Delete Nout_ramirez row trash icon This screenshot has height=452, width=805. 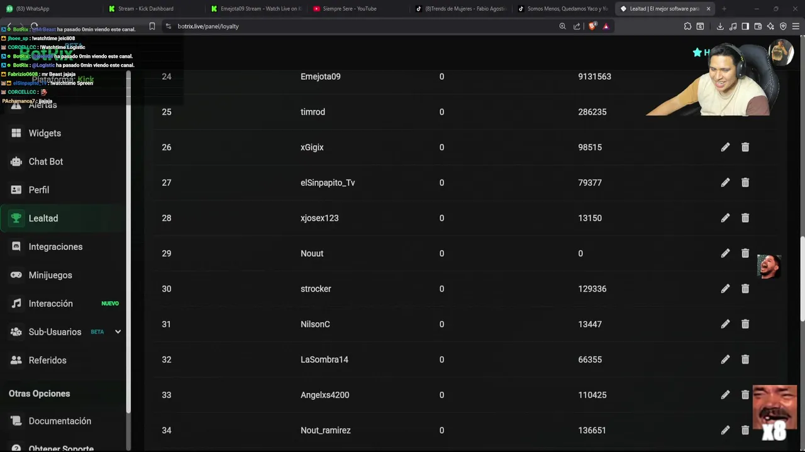point(745,430)
